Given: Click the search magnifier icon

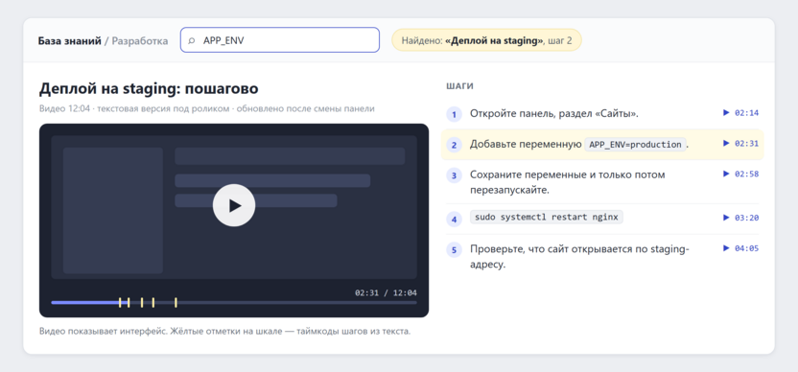Looking at the screenshot, I should pyautogui.click(x=192, y=40).
